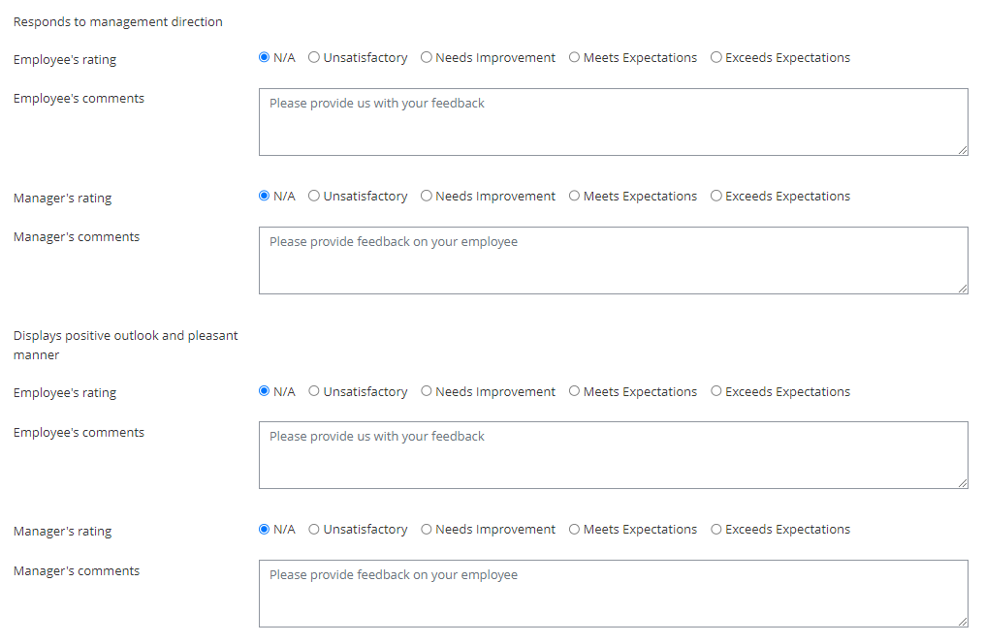Select Unsatisfactory for management direction Manager's rating
Screen dimensions: 985x643
[314, 197]
